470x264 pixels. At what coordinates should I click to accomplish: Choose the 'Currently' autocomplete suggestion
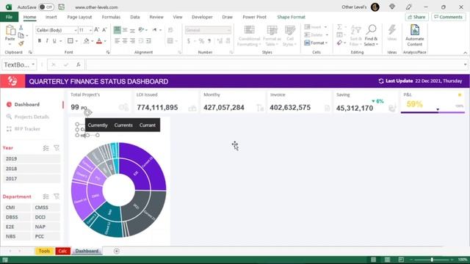coord(98,125)
